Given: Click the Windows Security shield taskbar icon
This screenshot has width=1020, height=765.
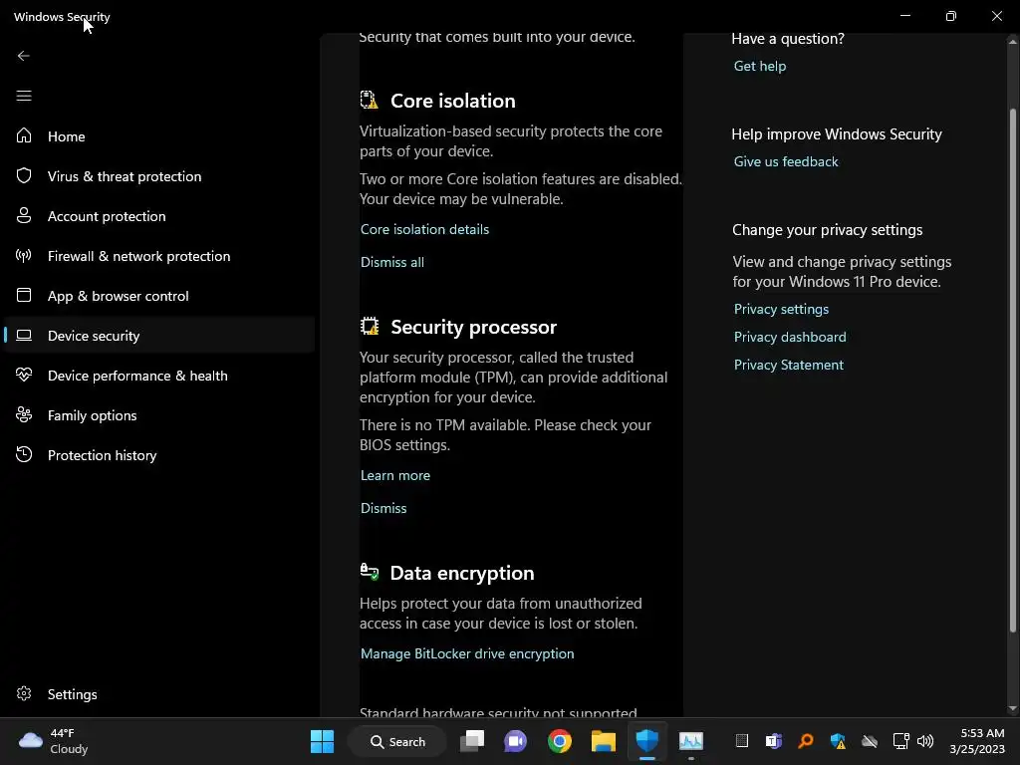Looking at the screenshot, I should [646, 741].
